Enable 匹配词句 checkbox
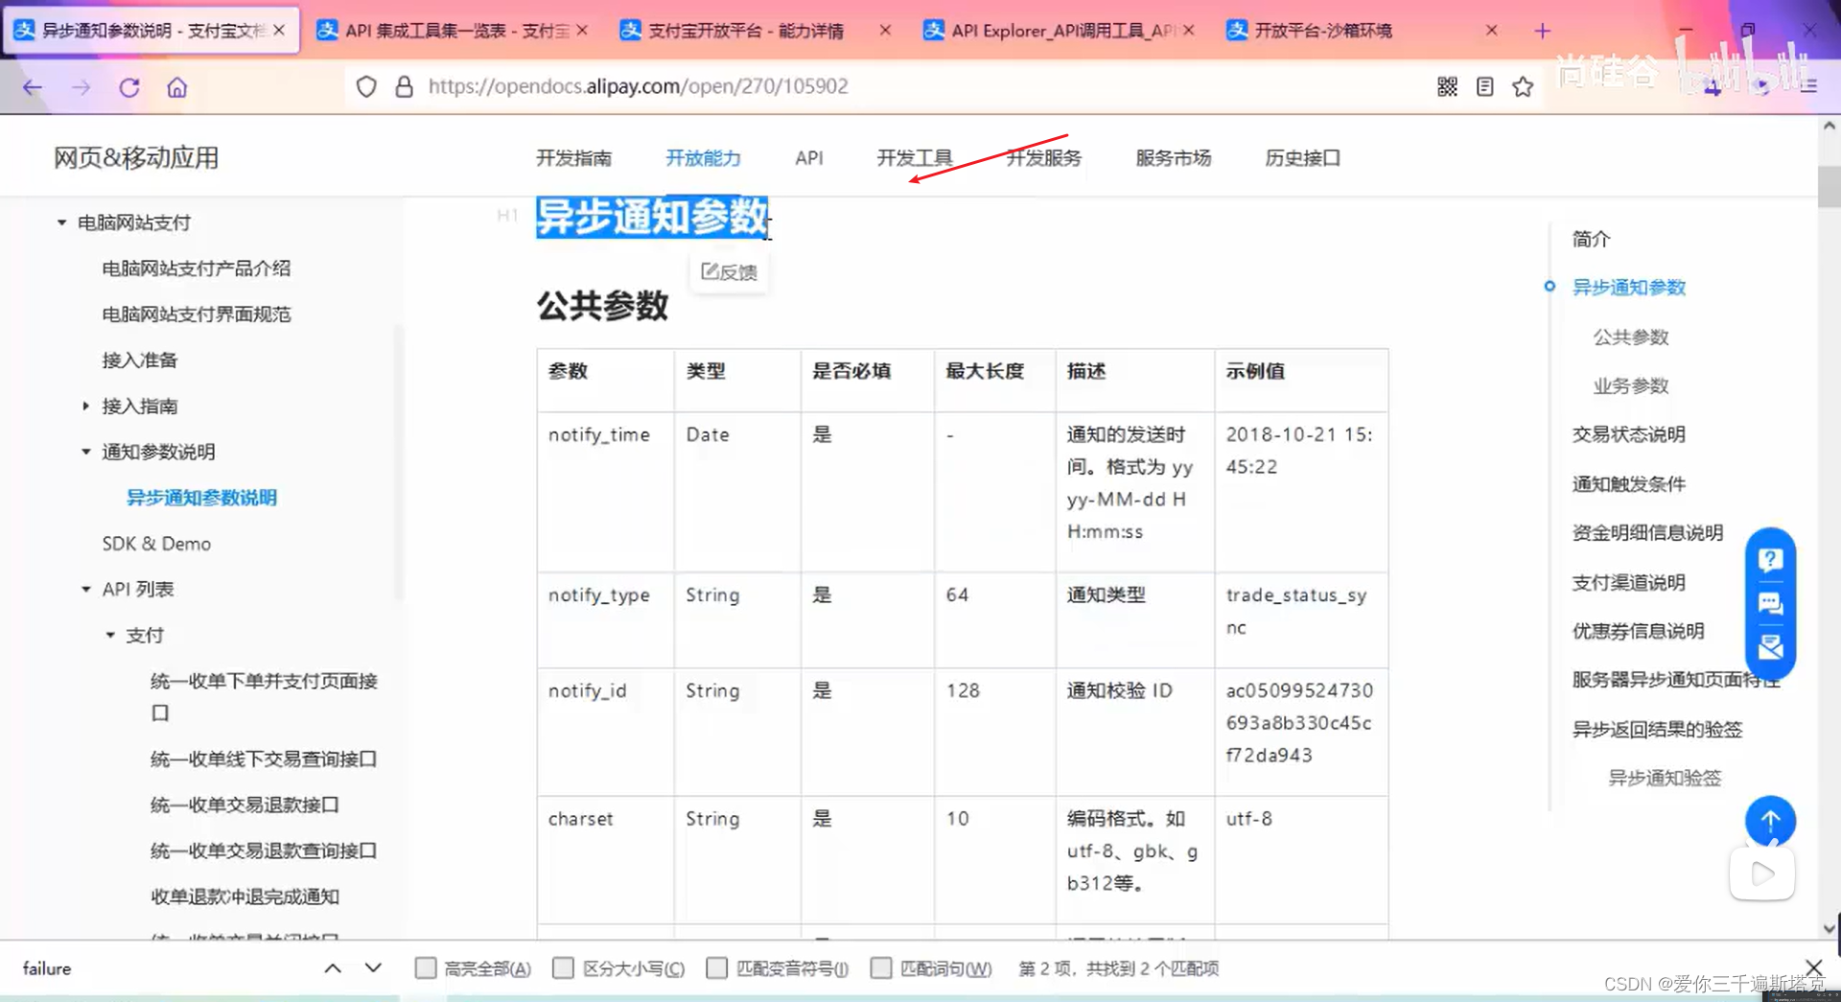The image size is (1841, 1002). click(x=881, y=968)
